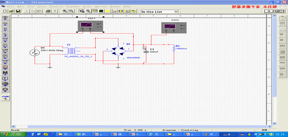The image size is (288, 137).
Task: Open the Indicators component group
Action: [5, 68]
